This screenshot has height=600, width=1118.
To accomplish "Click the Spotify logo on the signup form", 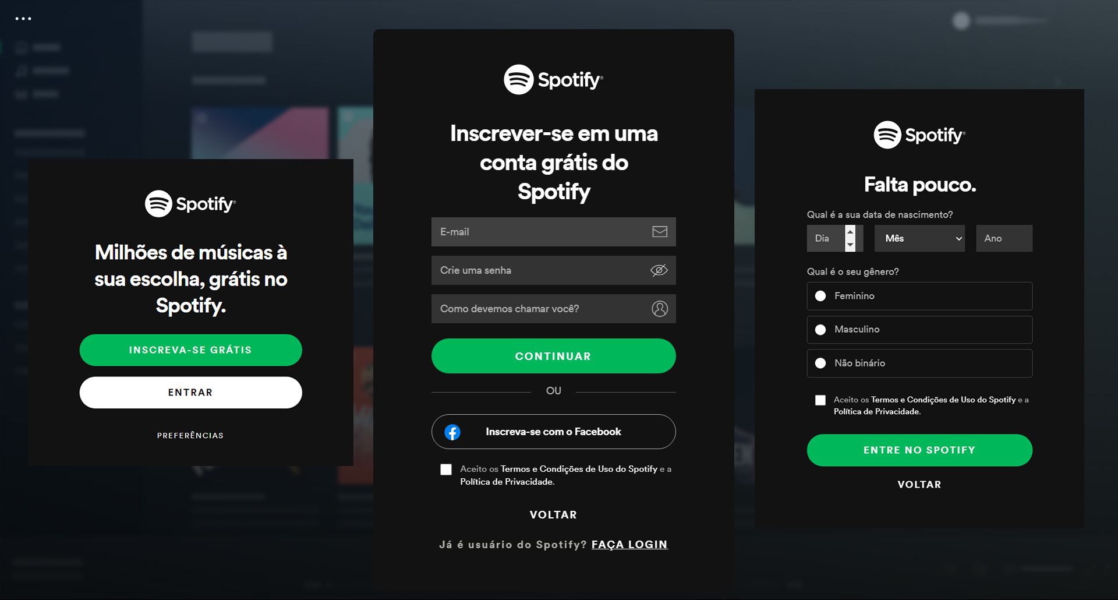I will click(x=553, y=79).
